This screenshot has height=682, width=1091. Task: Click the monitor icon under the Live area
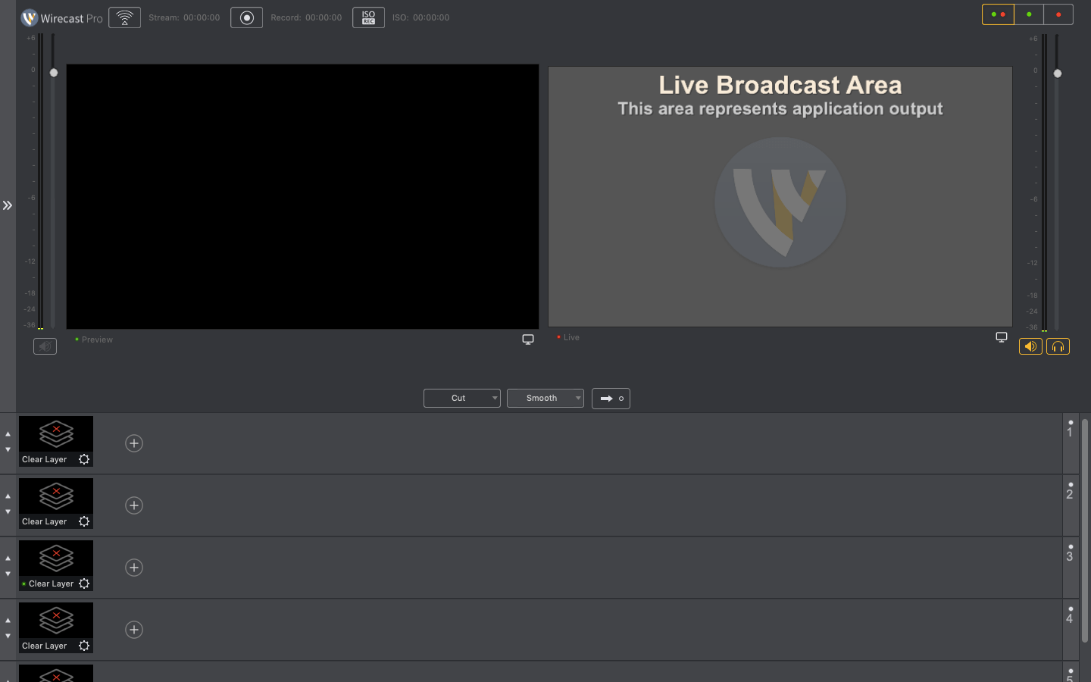tap(1002, 336)
